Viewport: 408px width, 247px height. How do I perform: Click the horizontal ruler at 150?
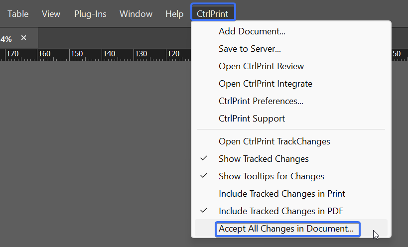[x=77, y=54]
